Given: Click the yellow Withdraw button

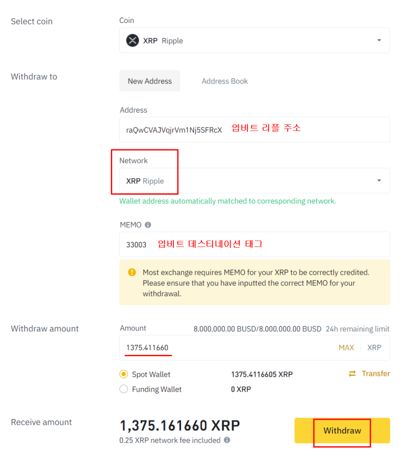Looking at the screenshot, I should pos(342,430).
